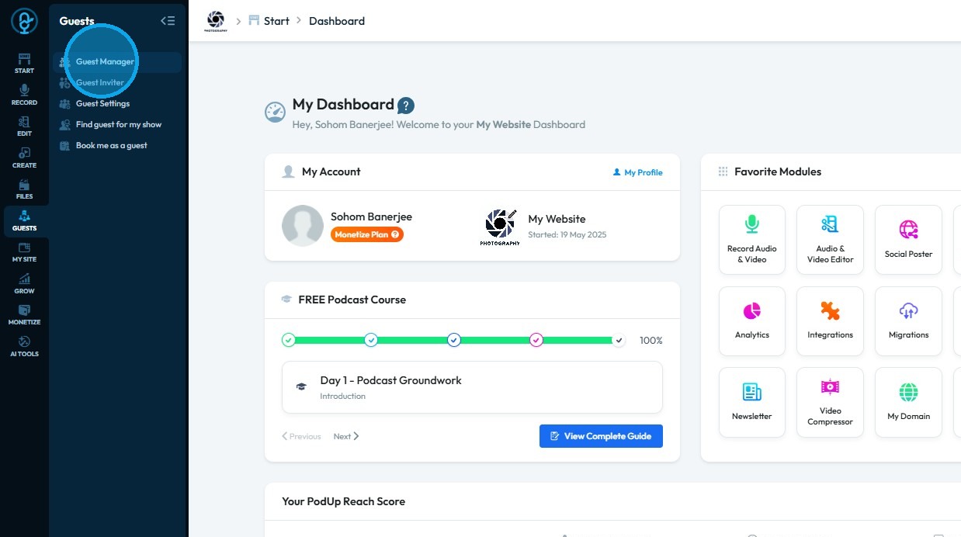Open Audio & Video Editor module
The height and width of the screenshot is (537, 961).
(830, 240)
